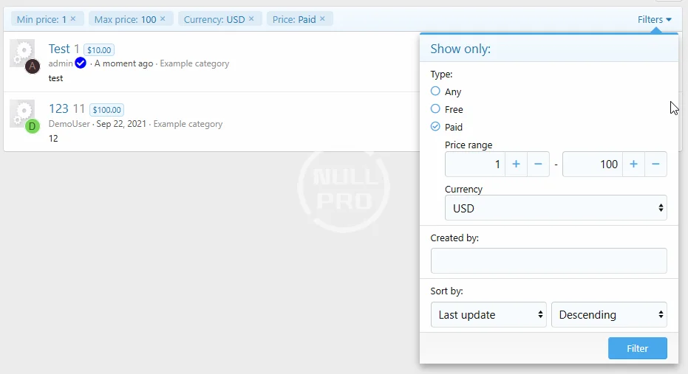Remove the Min price: 1 filter tag
The image size is (688, 374).
click(x=73, y=19)
